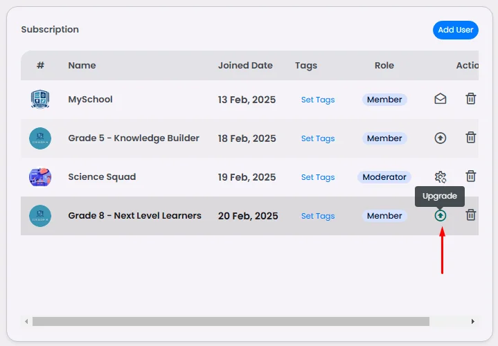The width and height of the screenshot is (498, 346).
Task: Delete the MySchool subscription
Action: [x=471, y=99]
